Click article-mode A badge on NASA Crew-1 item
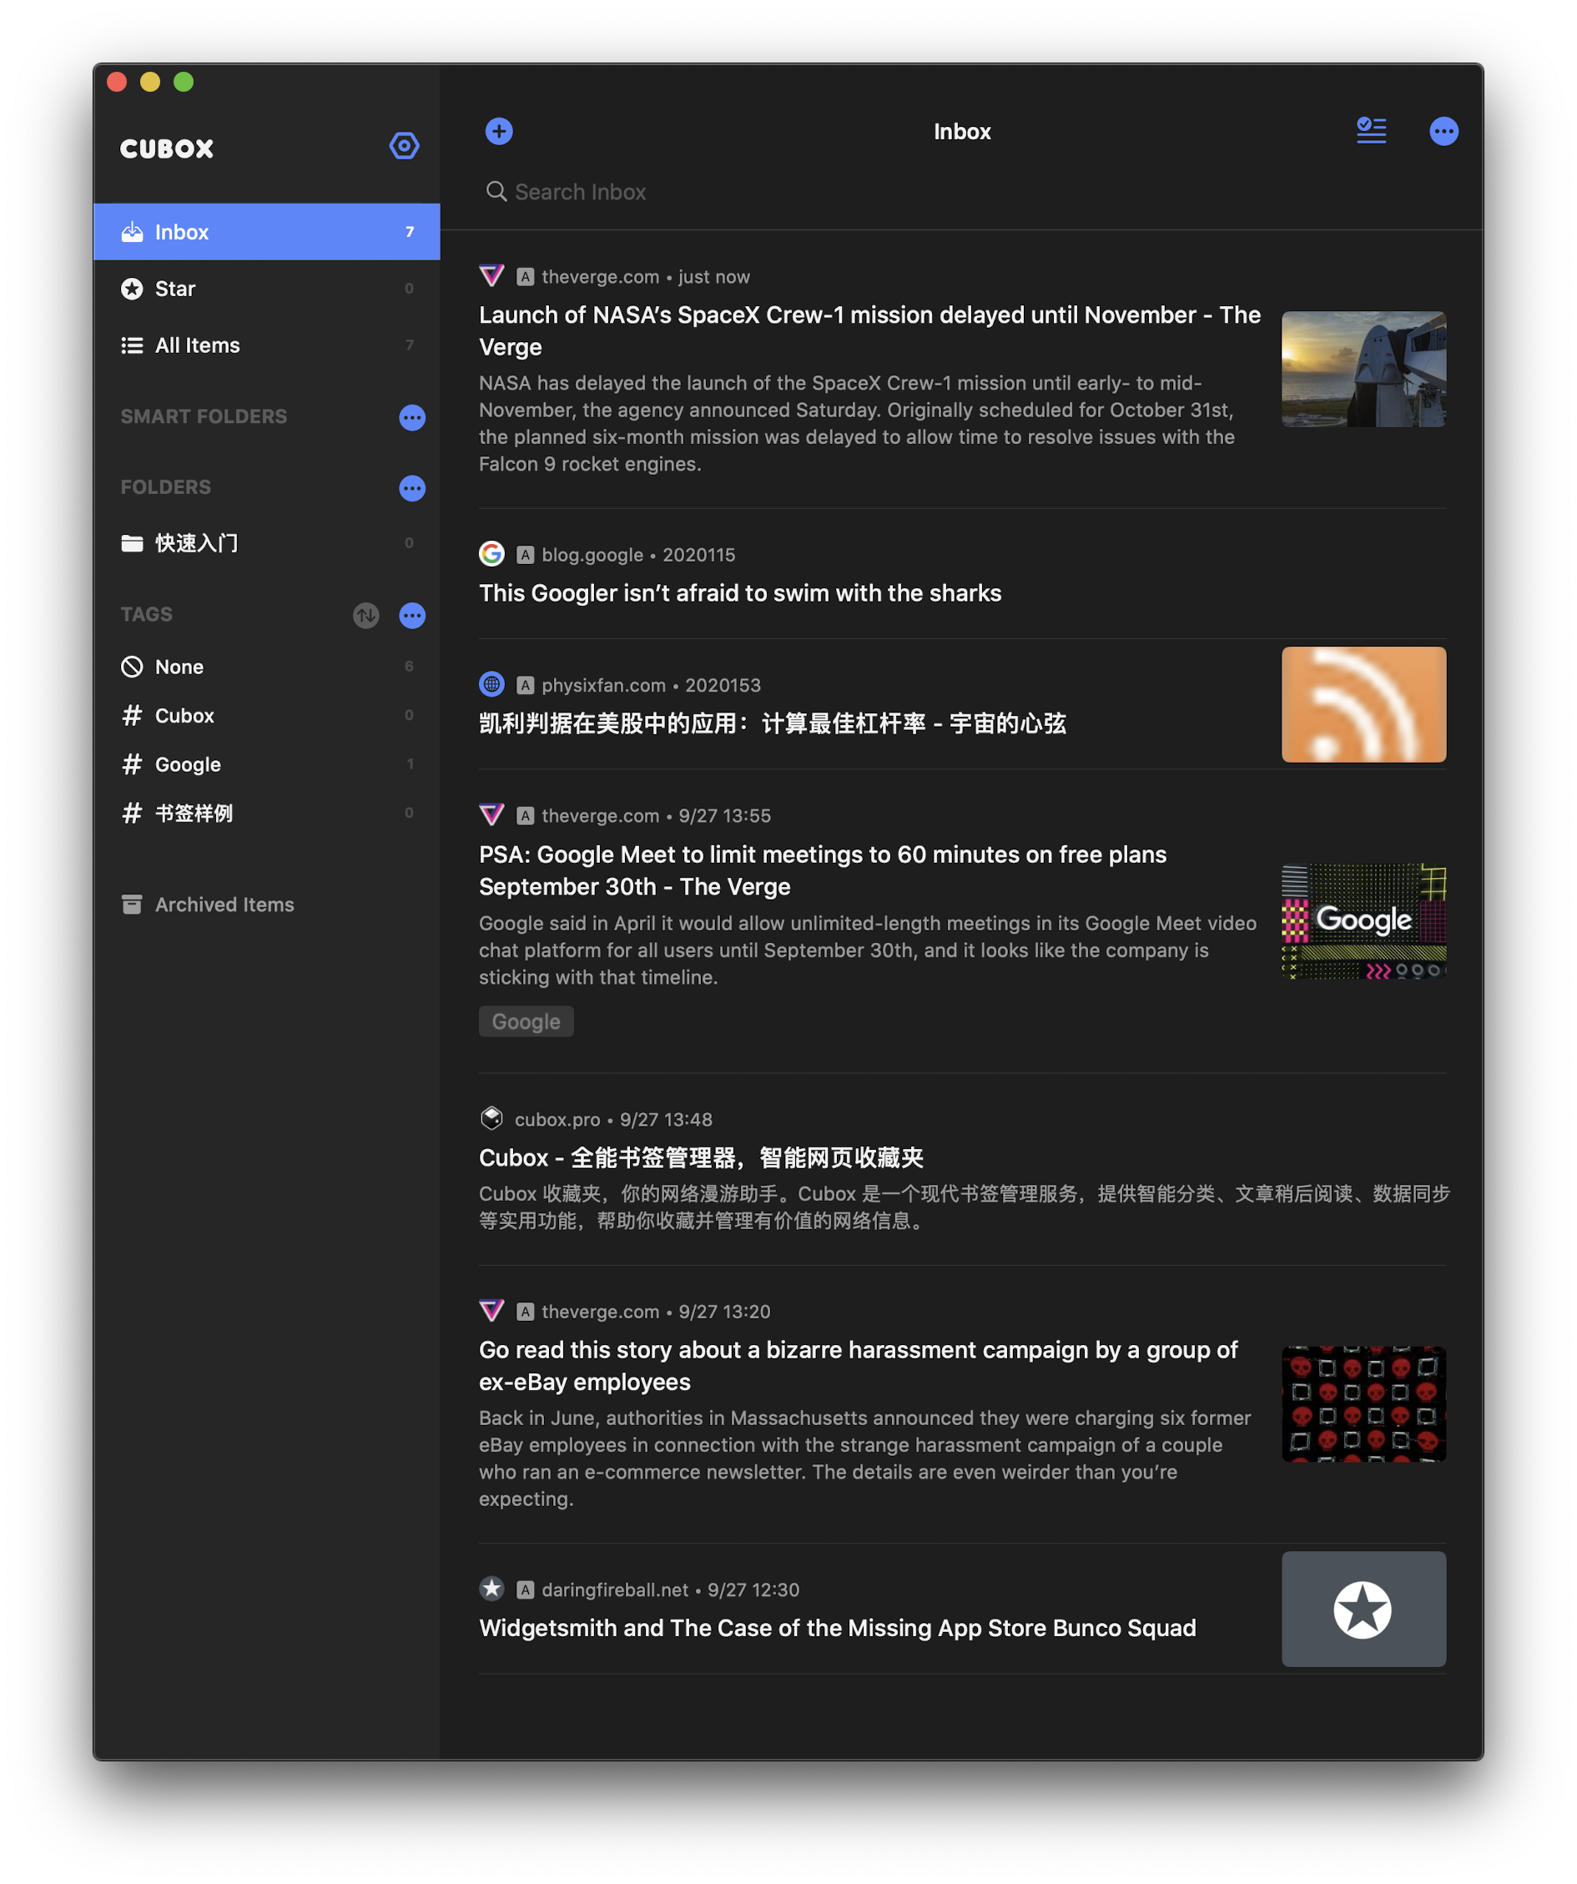 (526, 277)
